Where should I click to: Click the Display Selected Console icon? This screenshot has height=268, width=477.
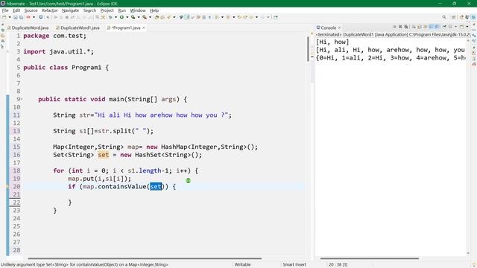coord(450,27)
